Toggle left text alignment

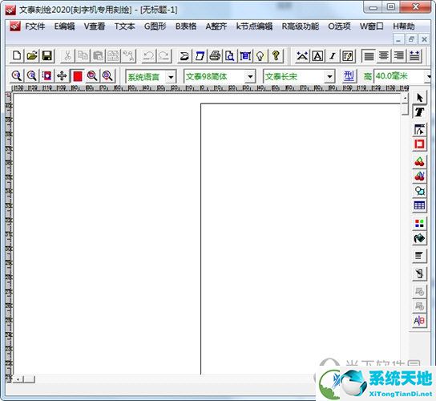[369, 56]
